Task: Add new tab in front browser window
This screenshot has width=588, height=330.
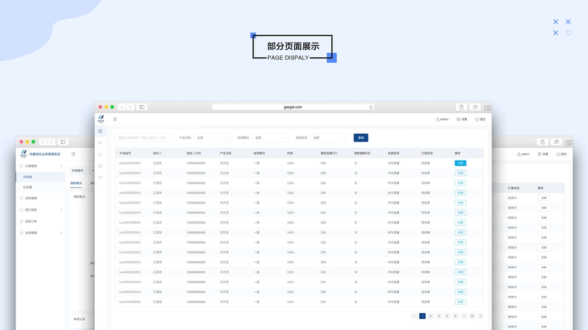Action: 488,109
